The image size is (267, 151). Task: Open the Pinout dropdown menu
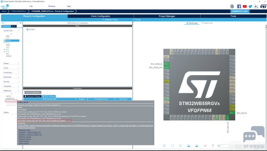pyautogui.click(x=137, y=20)
